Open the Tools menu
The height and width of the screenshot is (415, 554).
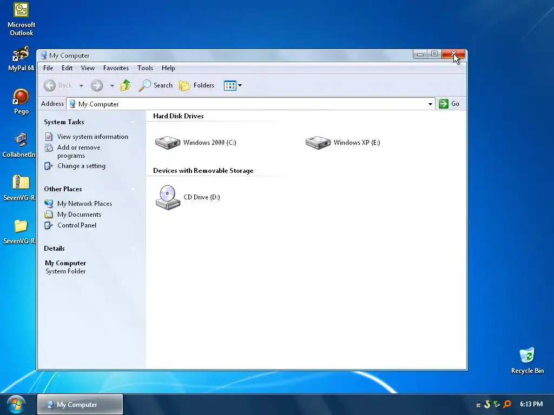[145, 68]
